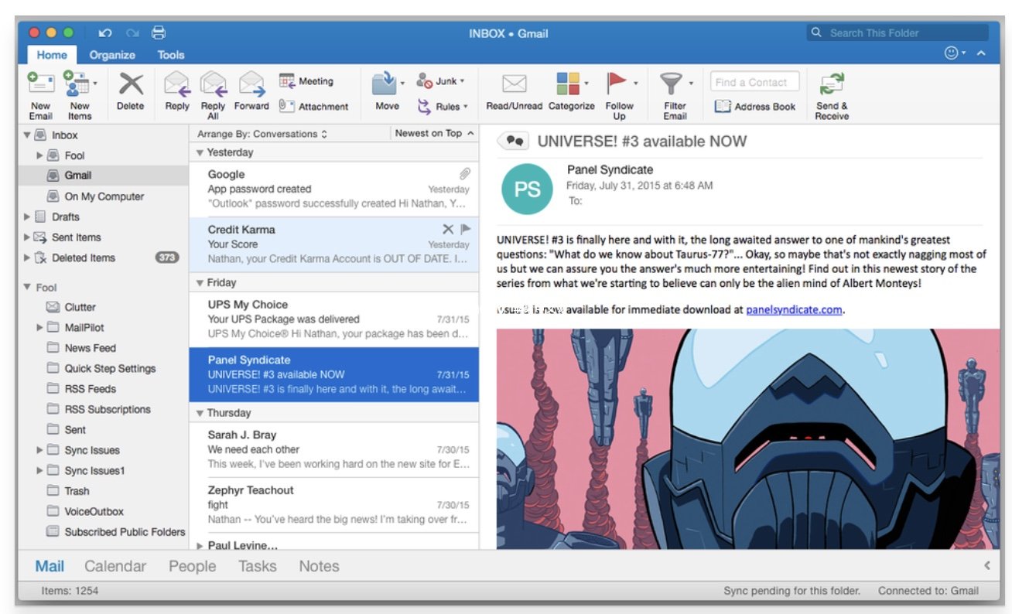Image resolution: width=1012 pixels, height=614 pixels.
Task: Forward as Attachment
Action: click(x=314, y=107)
